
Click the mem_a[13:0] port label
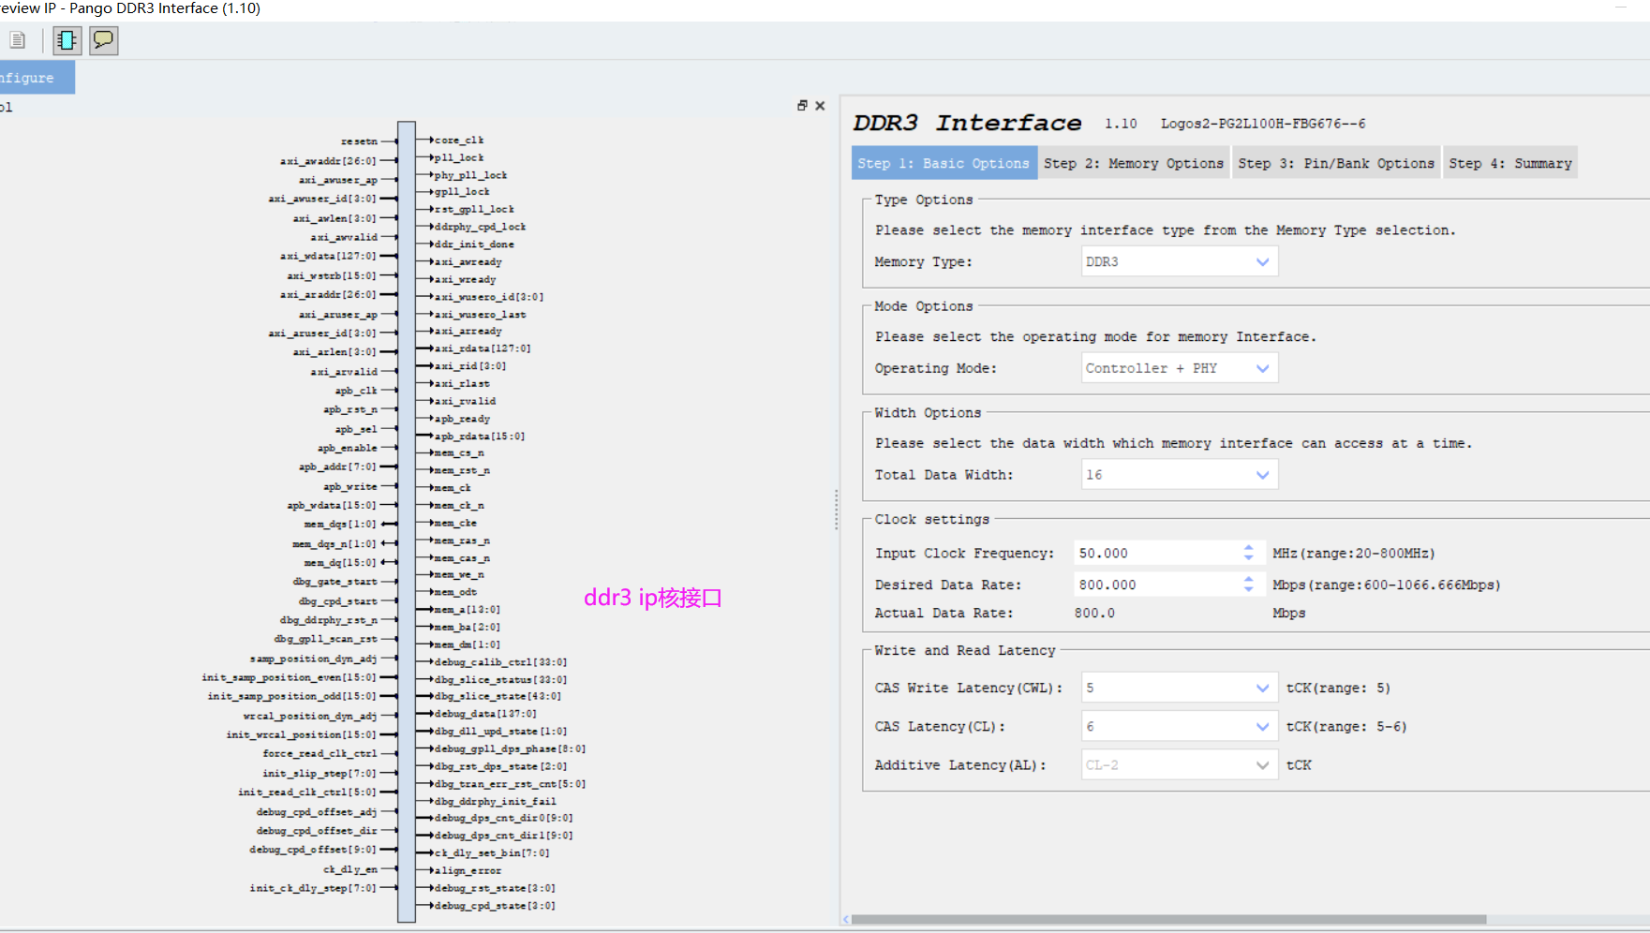tap(467, 609)
